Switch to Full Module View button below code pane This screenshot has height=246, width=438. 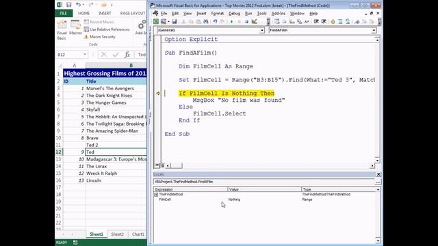[x=162, y=165]
